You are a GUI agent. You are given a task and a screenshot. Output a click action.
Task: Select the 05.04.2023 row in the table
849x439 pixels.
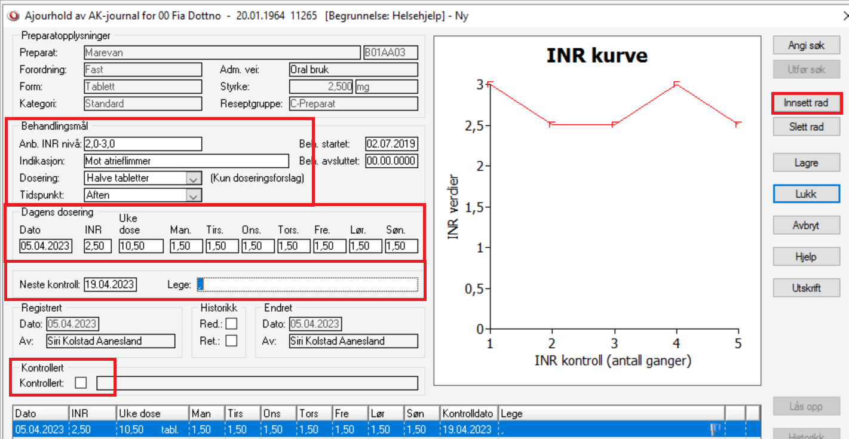387,429
